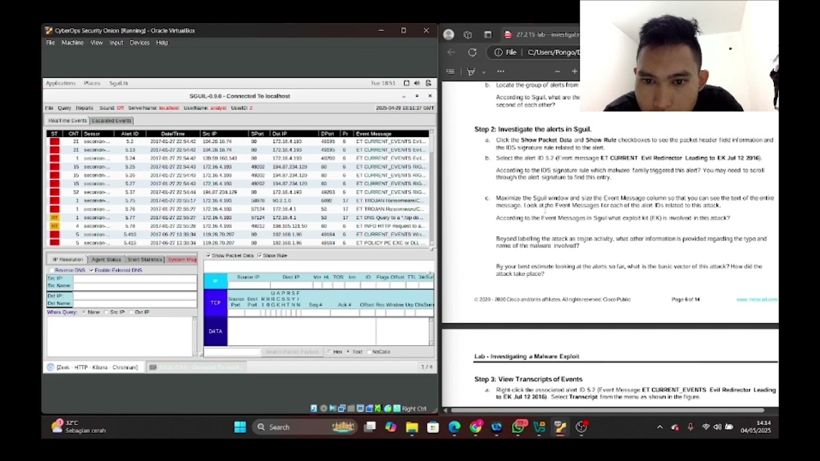
Task: Click Search Packet Payload button
Action: 291,352
